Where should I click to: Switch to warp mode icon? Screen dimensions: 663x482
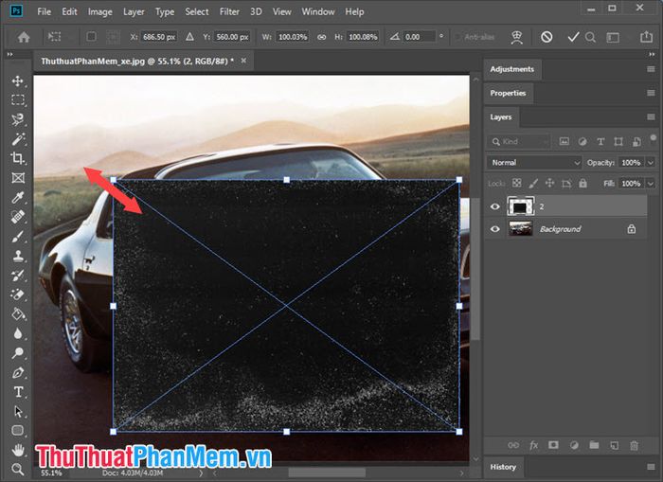pos(517,37)
